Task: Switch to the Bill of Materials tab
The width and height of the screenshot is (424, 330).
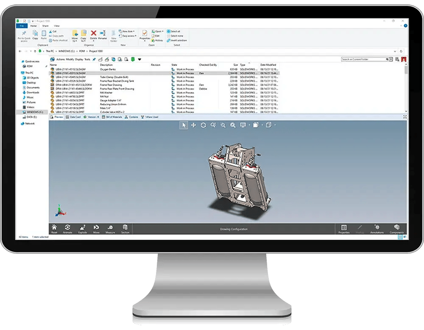Action: coord(112,117)
